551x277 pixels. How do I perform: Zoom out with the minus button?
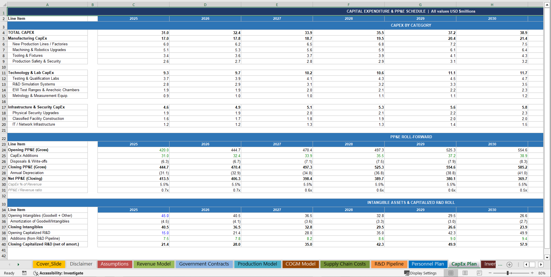(x=490, y=273)
